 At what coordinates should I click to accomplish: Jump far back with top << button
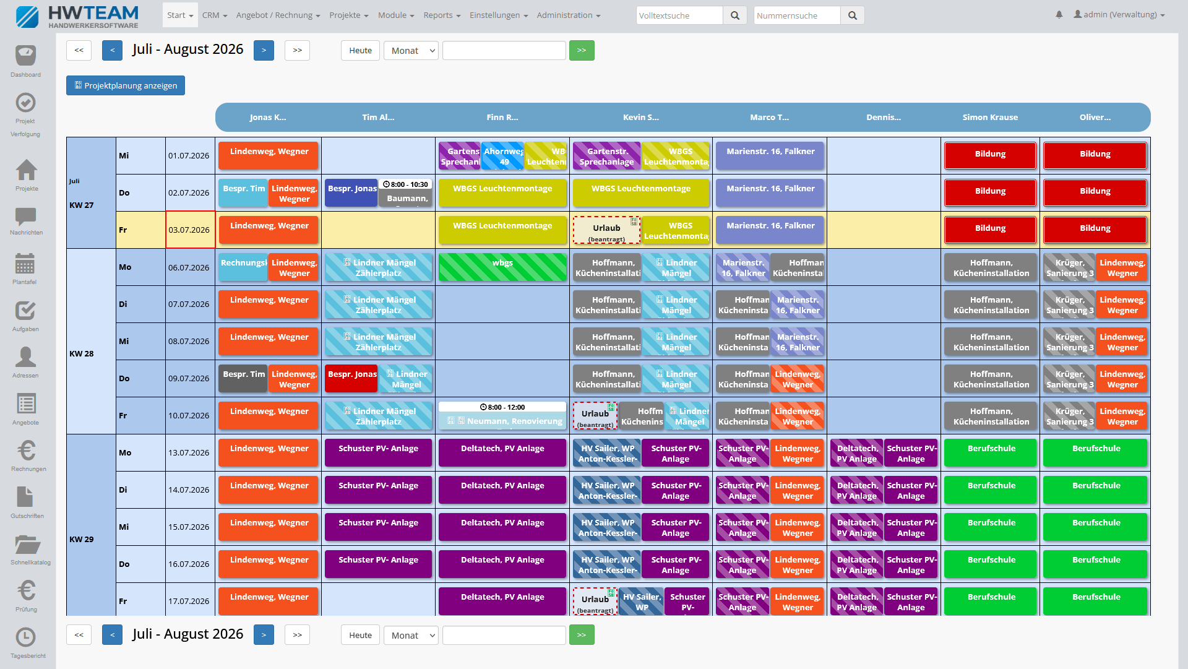coord(79,51)
